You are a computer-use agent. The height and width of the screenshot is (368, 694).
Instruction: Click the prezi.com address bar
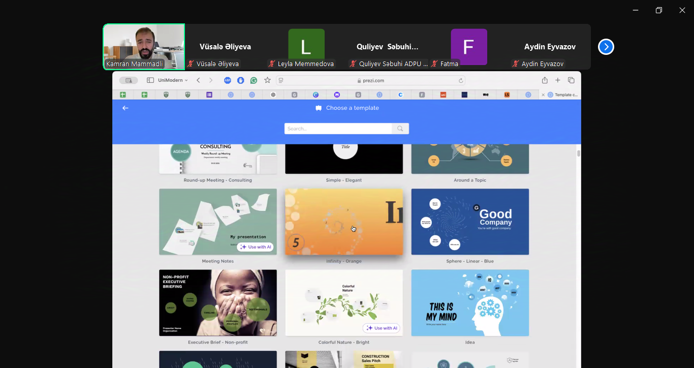370,80
